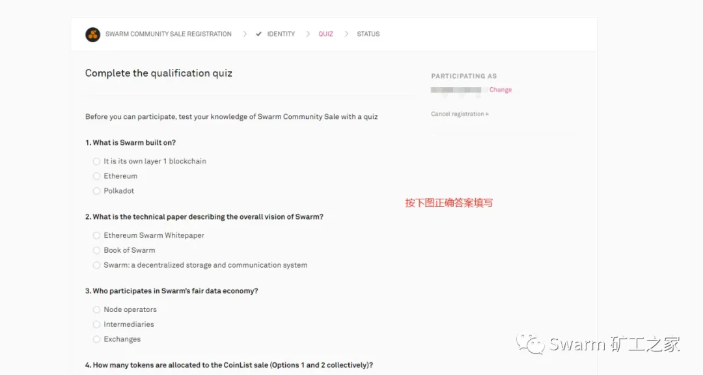This screenshot has width=703, height=375.
Task: Choose the Intermediaries radio button
Action: (96, 324)
